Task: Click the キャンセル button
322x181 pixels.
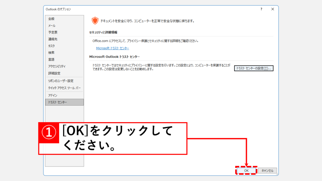Action: pos(267,171)
